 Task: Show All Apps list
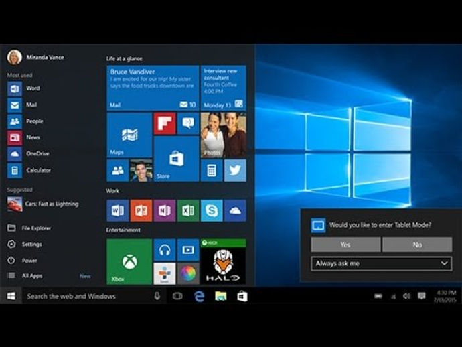click(25, 276)
